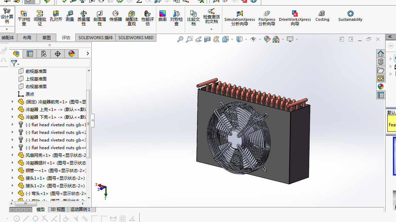Open 剖面属性 section properties
Screen dimensions: 396x222
pyautogui.click(x=99, y=18)
